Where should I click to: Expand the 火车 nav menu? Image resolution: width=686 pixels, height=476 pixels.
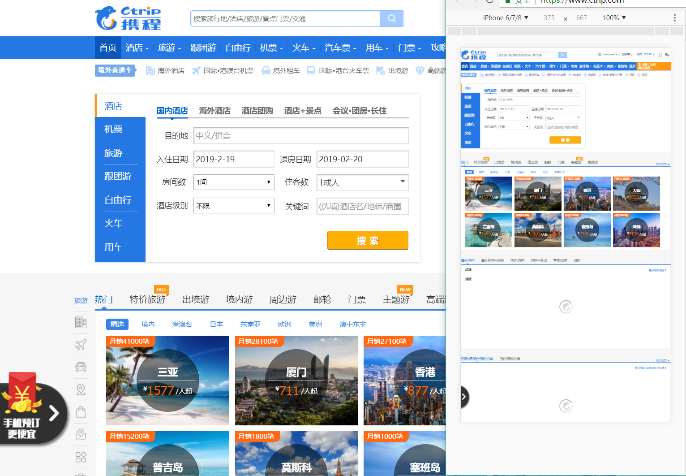(304, 48)
